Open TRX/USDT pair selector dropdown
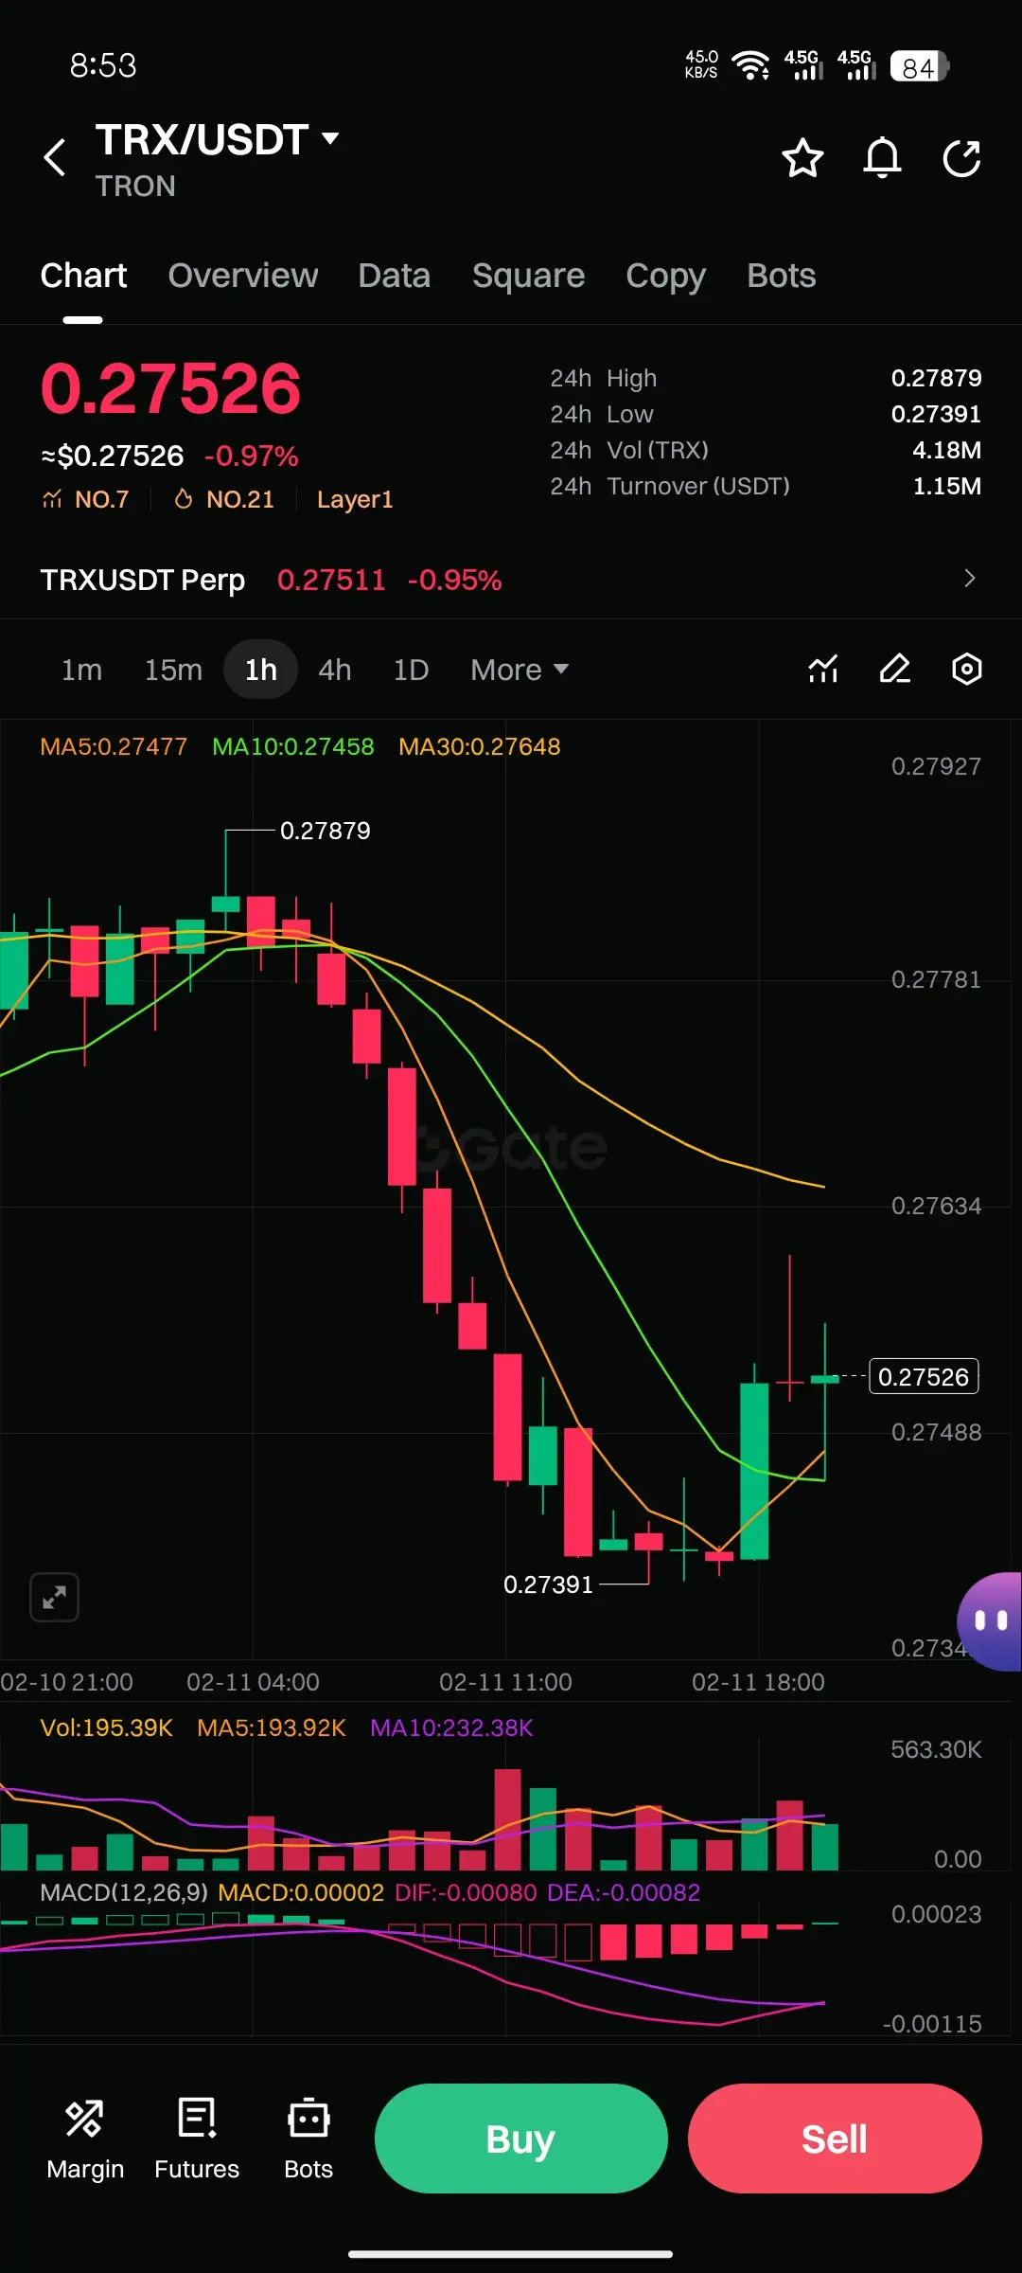This screenshot has height=2273, width=1022. click(x=218, y=139)
